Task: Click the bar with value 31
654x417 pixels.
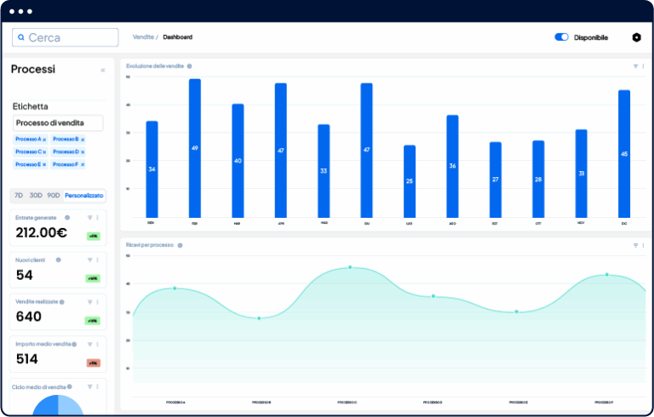Action: pos(582,174)
